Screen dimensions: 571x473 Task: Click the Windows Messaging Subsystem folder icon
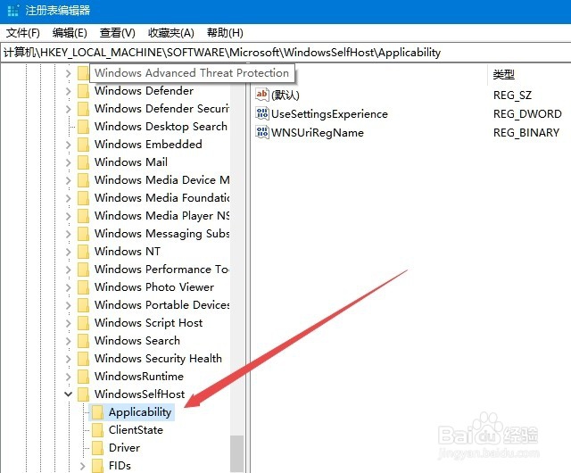coord(83,234)
